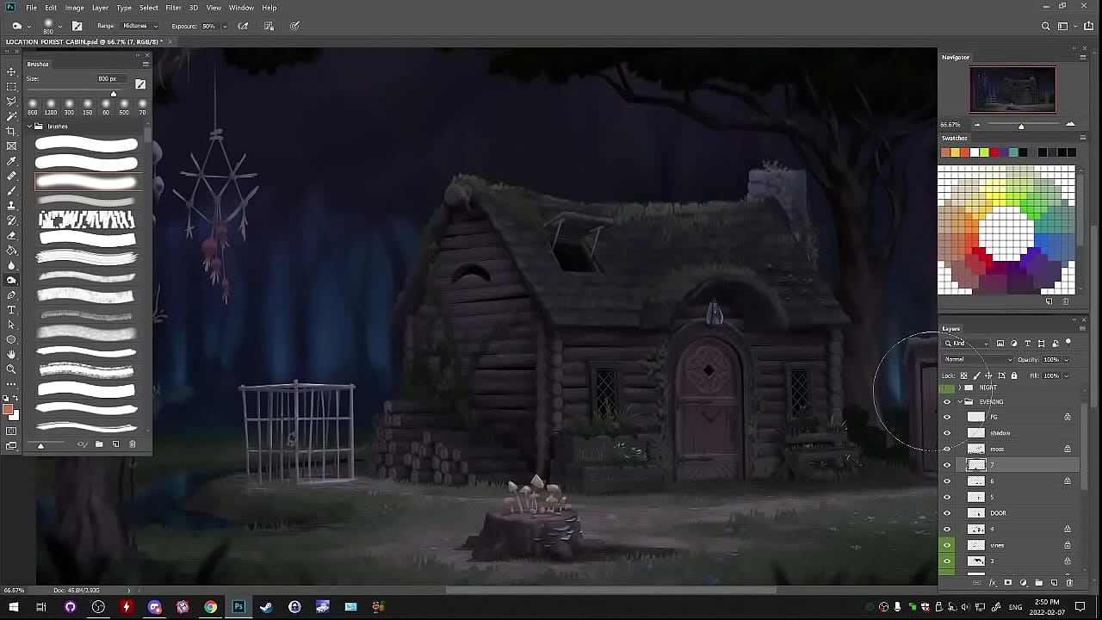Image resolution: width=1102 pixels, height=620 pixels.
Task: Hide the vines layer
Action: pyautogui.click(x=947, y=545)
